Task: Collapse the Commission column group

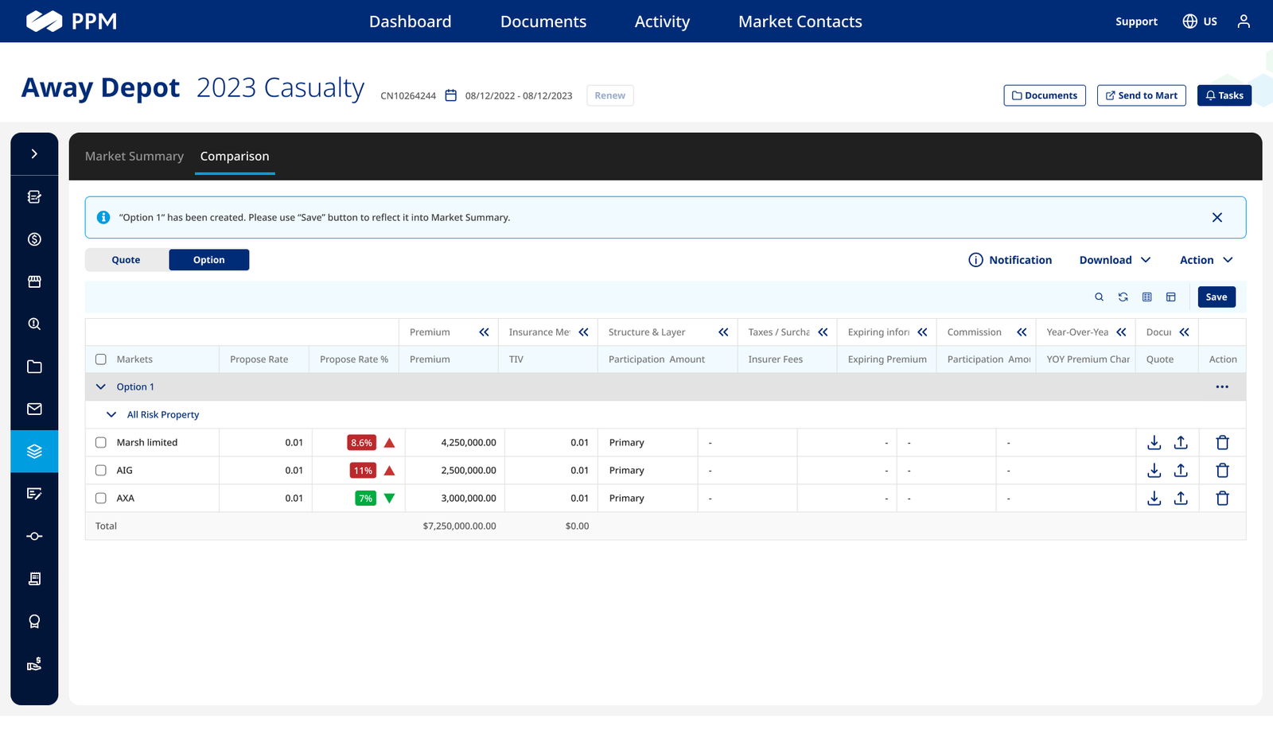Action: click(1022, 332)
